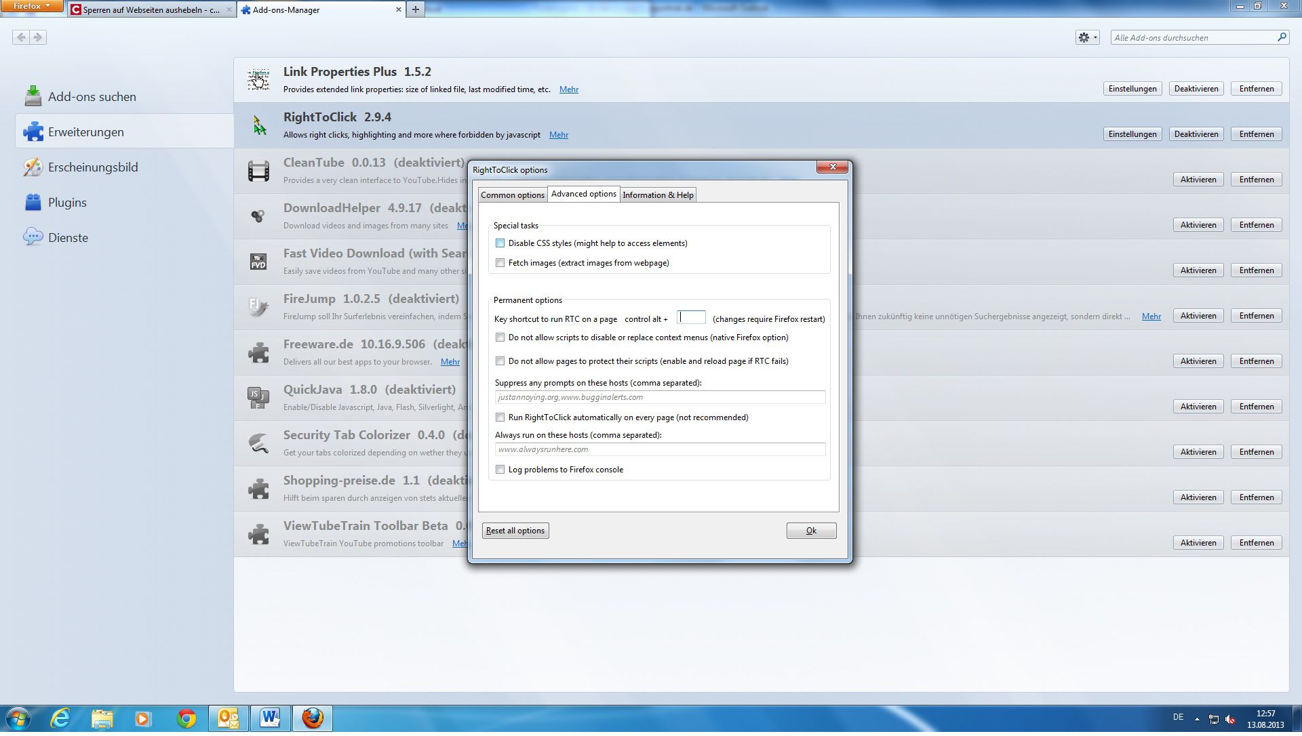Click the Security Tab Colorizer icon
Image resolution: width=1302 pixels, height=736 pixels.
(258, 443)
